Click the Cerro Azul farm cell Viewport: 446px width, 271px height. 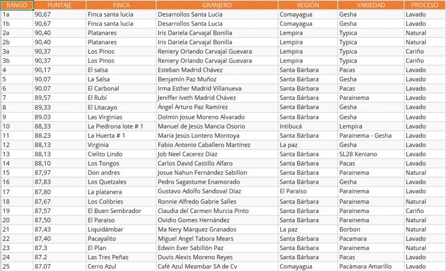[x=121, y=267]
